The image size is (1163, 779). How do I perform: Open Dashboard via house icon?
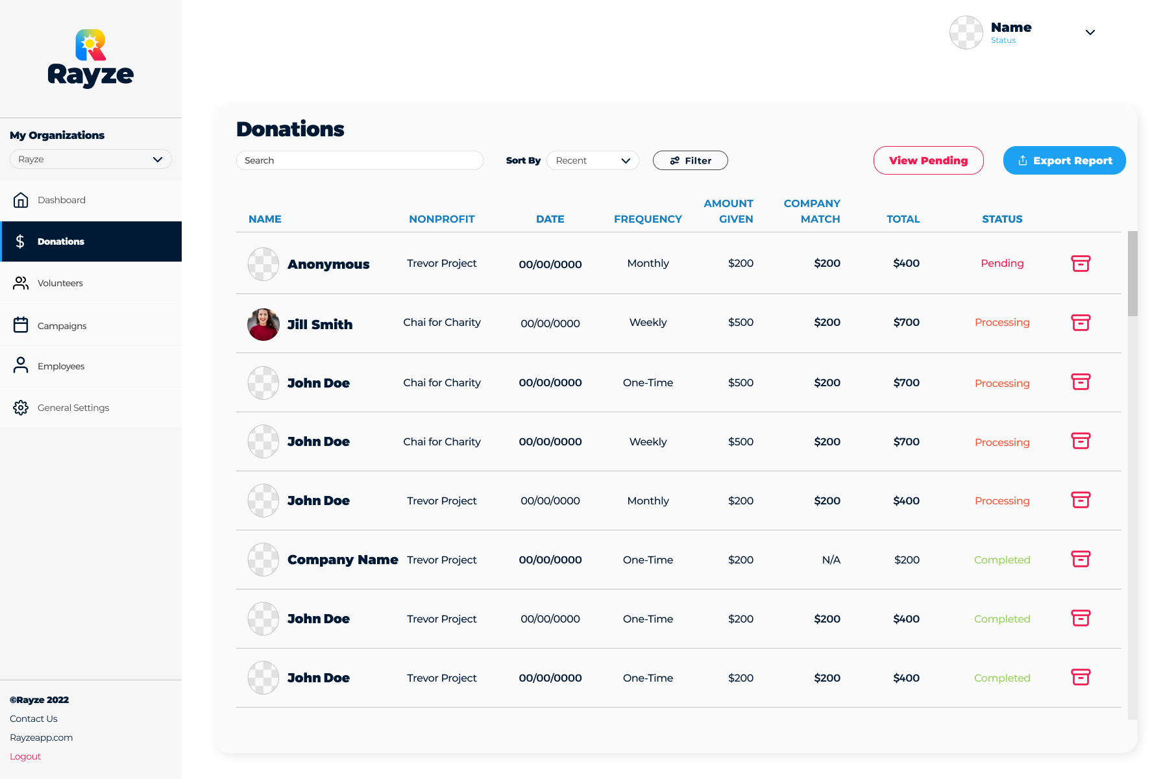coord(21,200)
